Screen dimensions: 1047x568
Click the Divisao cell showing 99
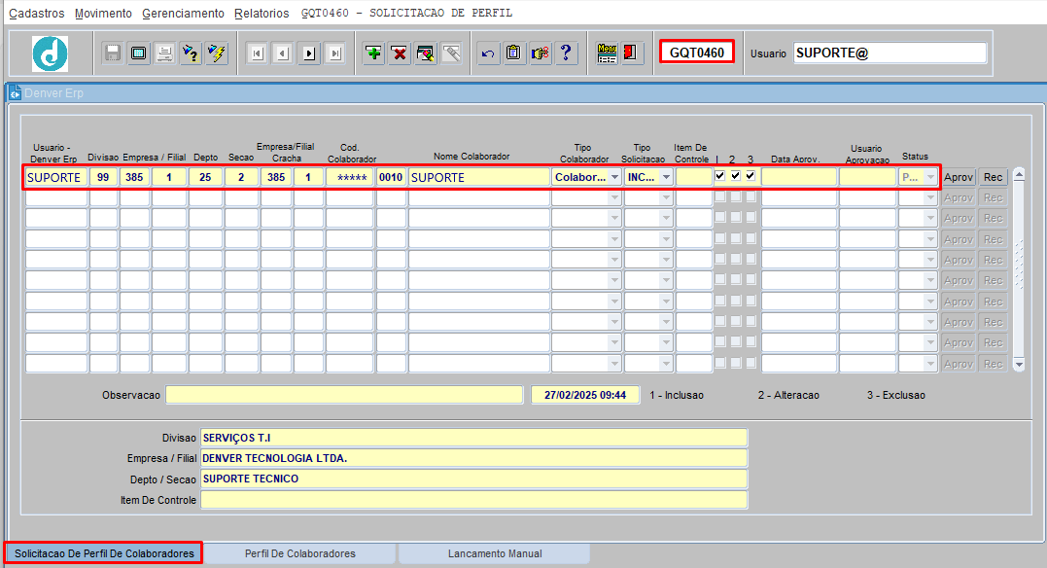point(103,177)
